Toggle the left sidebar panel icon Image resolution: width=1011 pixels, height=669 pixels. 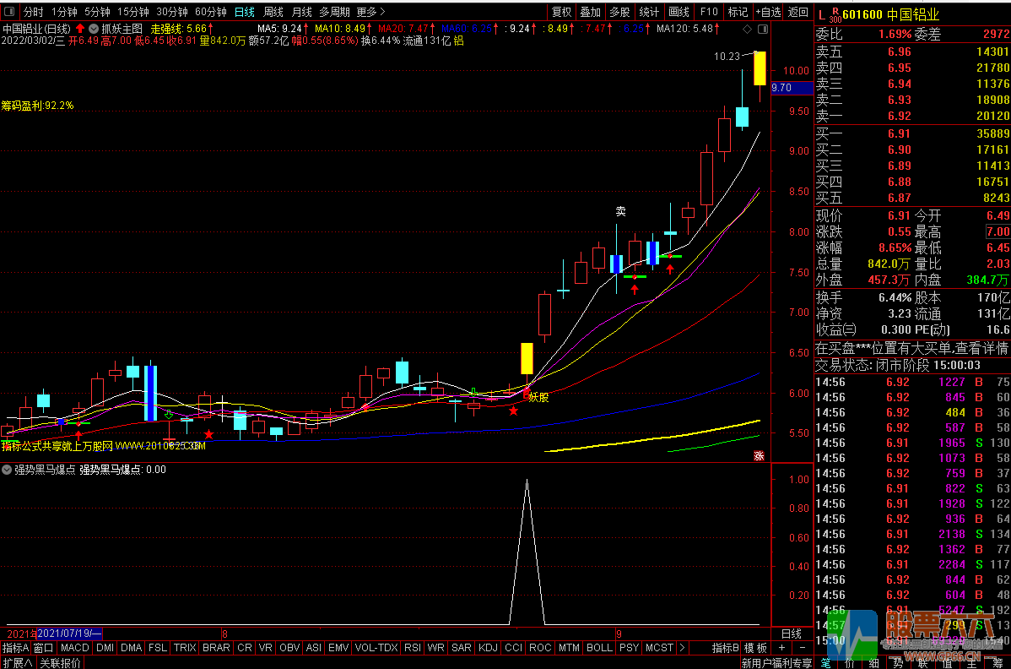click(x=9, y=12)
